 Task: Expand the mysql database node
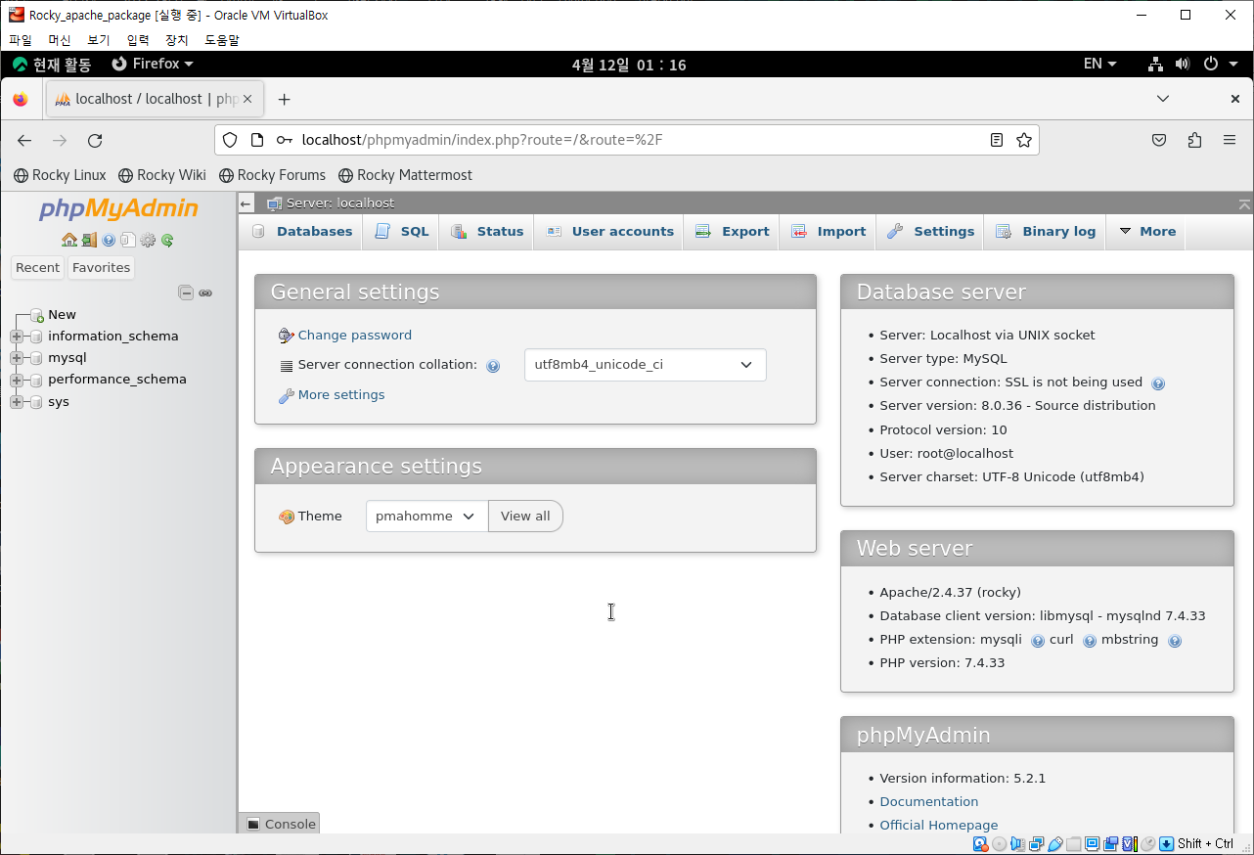(x=16, y=358)
